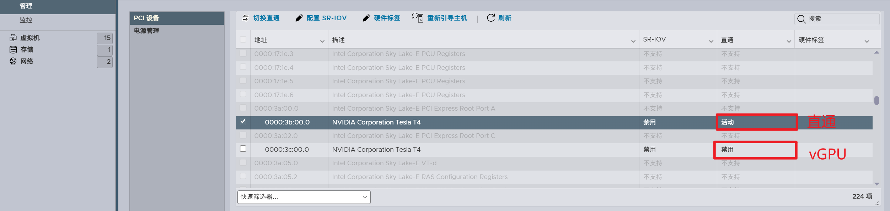Click the network icon in sidebar

pos(13,61)
